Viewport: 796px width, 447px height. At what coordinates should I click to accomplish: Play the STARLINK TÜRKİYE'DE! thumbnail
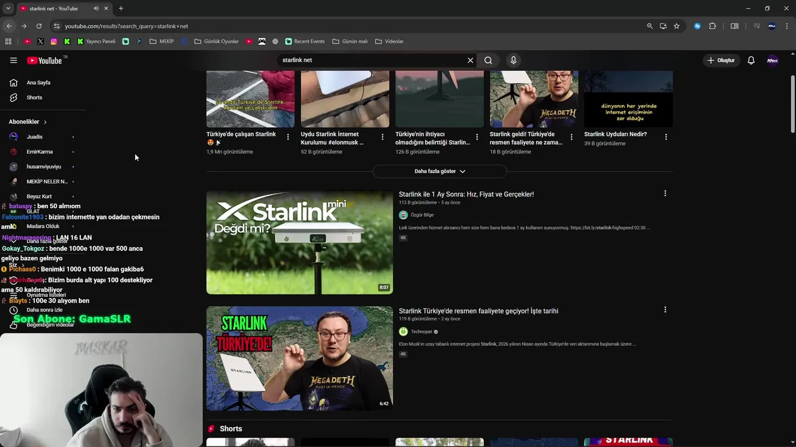(300, 358)
